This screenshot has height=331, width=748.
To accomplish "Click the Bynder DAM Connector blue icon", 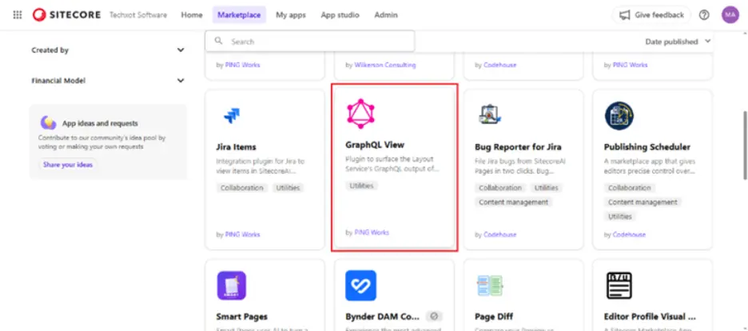I will (x=360, y=285).
